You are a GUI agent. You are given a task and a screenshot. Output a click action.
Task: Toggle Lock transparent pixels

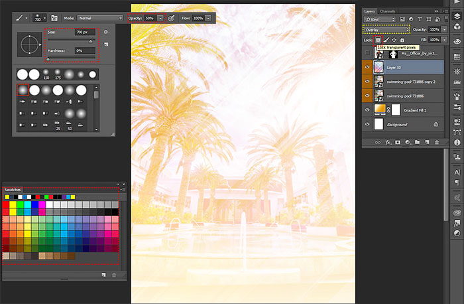[378, 40]
